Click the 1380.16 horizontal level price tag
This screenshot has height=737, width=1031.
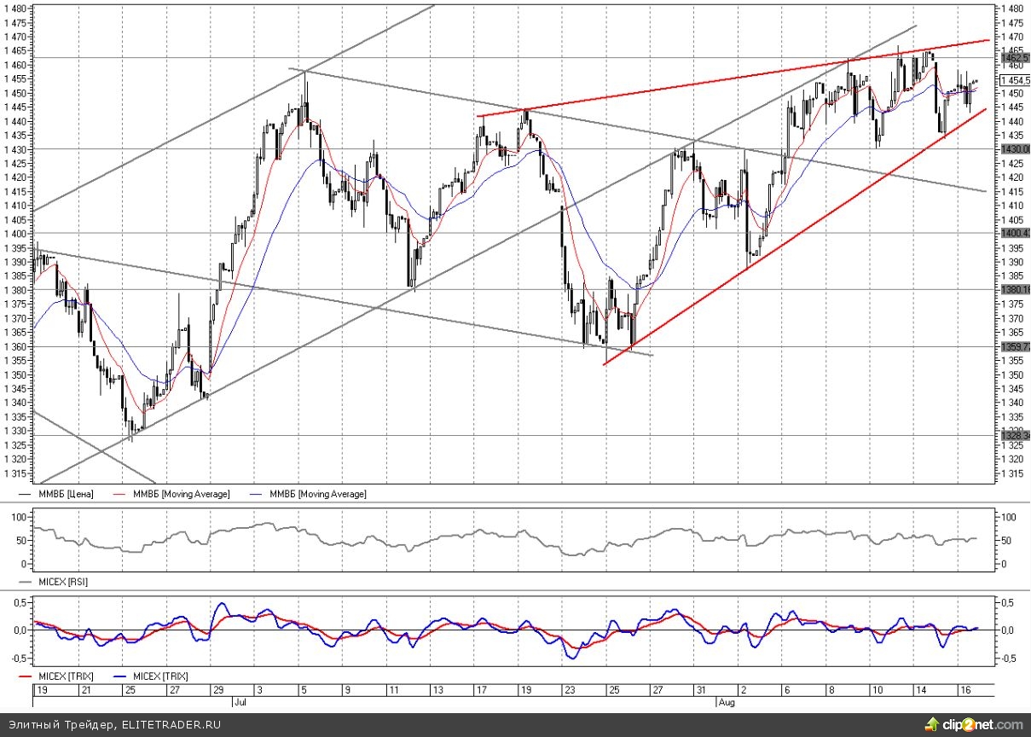pyautogui.click(x=1015, y=290)
